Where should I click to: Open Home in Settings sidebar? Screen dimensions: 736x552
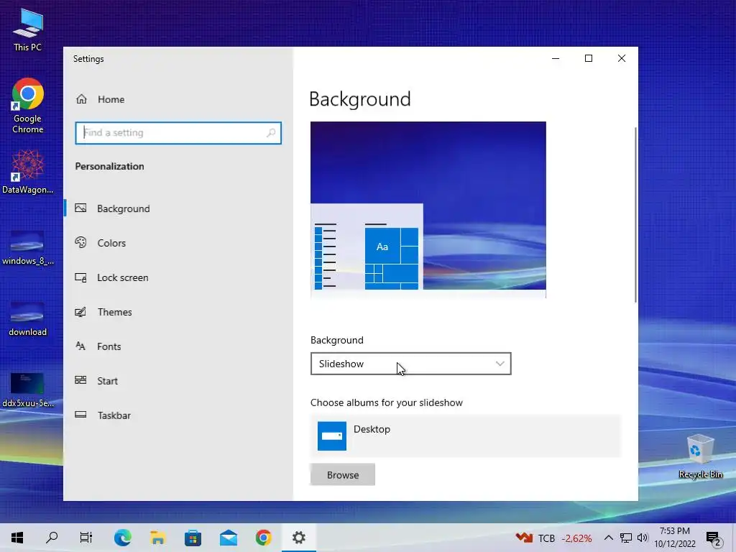click(178, 99)
